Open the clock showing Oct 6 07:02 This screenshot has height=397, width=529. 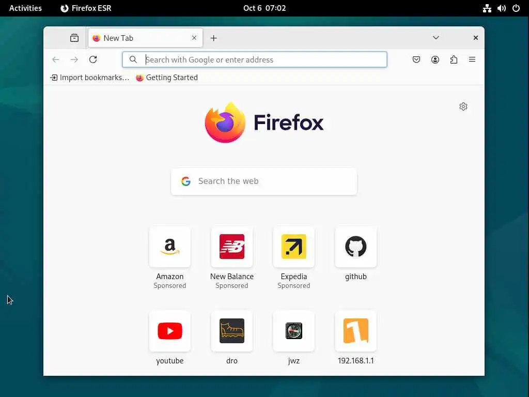pyautogui.click(x=264, y=8)
